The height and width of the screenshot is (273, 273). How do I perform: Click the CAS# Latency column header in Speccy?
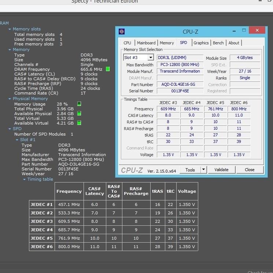tap(95, 191)
